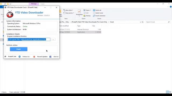
Task: Click the search magnifier icon
Action: 169,22
